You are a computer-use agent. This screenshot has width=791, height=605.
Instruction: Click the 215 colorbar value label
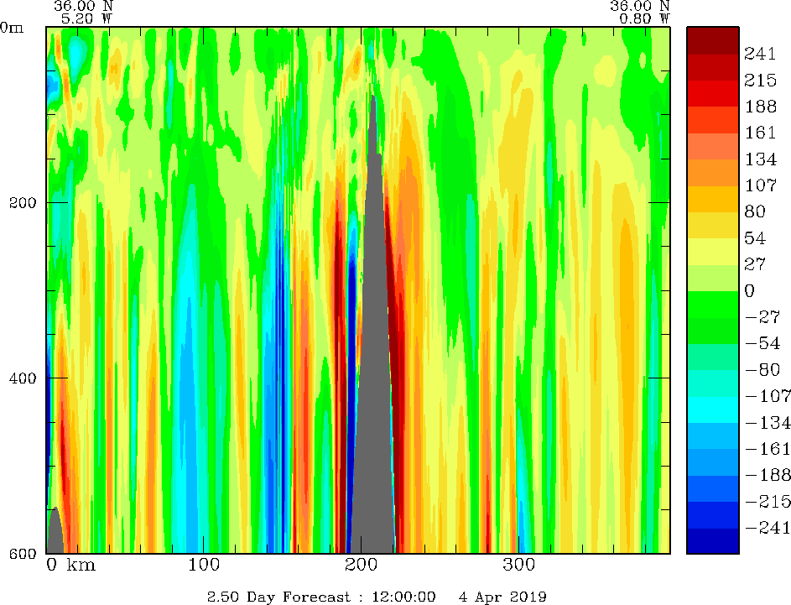click(760, 80)
